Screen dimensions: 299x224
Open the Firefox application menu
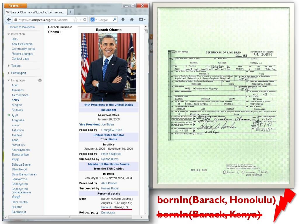[15, 6]
